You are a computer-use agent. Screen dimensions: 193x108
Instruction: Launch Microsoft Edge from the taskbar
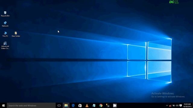[x=73, y=105]
